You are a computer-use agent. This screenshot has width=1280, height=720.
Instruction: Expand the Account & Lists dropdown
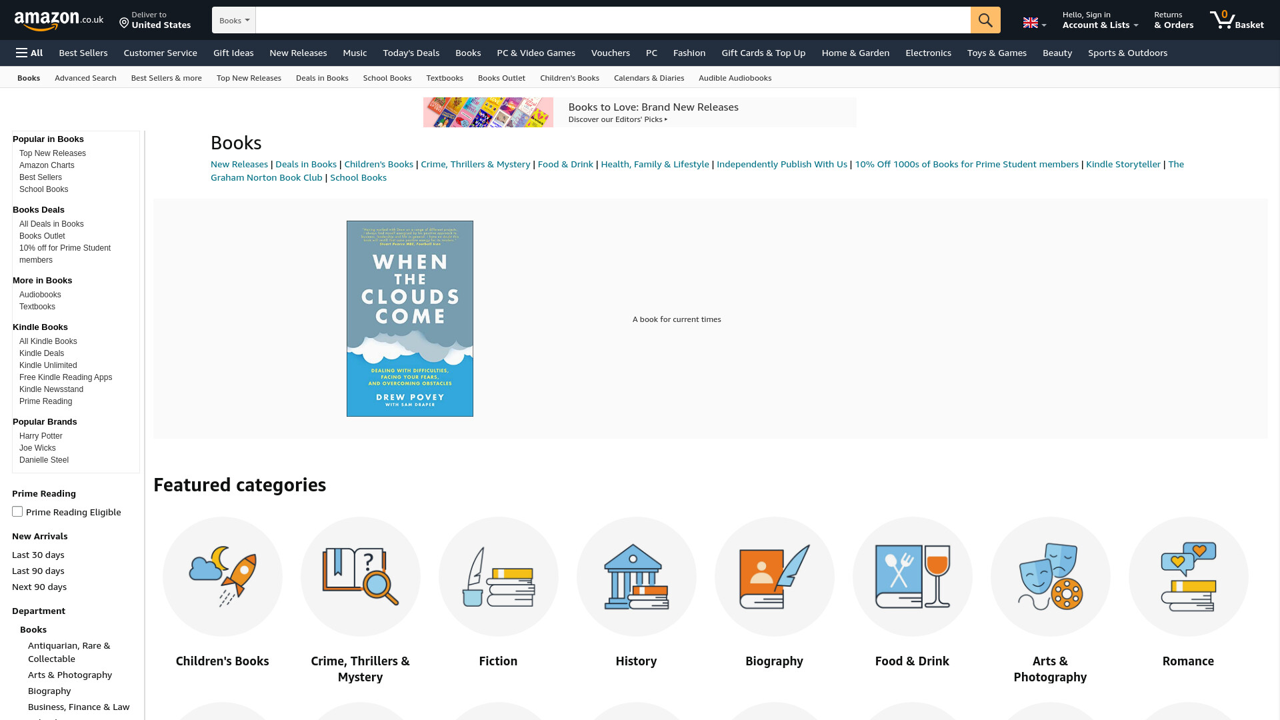click(1101, 20)
